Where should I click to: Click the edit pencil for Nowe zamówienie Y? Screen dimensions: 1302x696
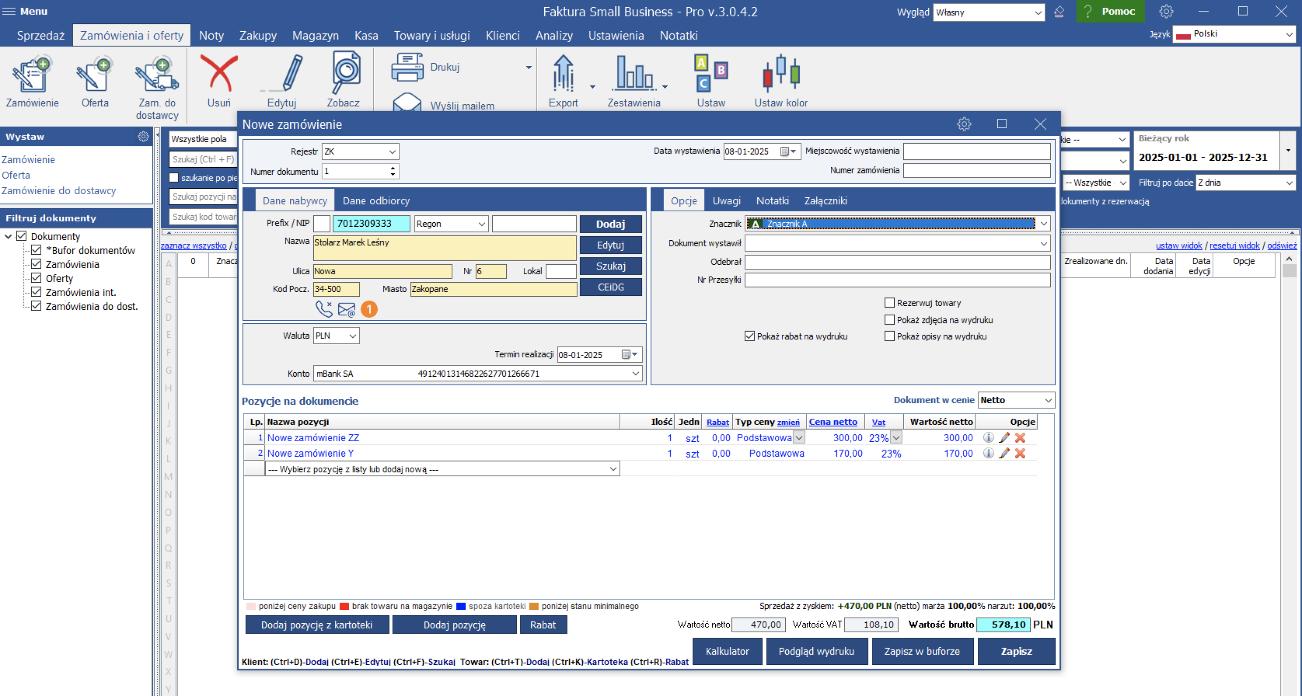[1004, 453]
